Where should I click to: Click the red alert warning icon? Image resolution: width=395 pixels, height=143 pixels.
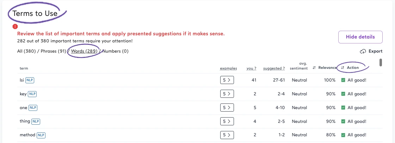pos(15,26)
